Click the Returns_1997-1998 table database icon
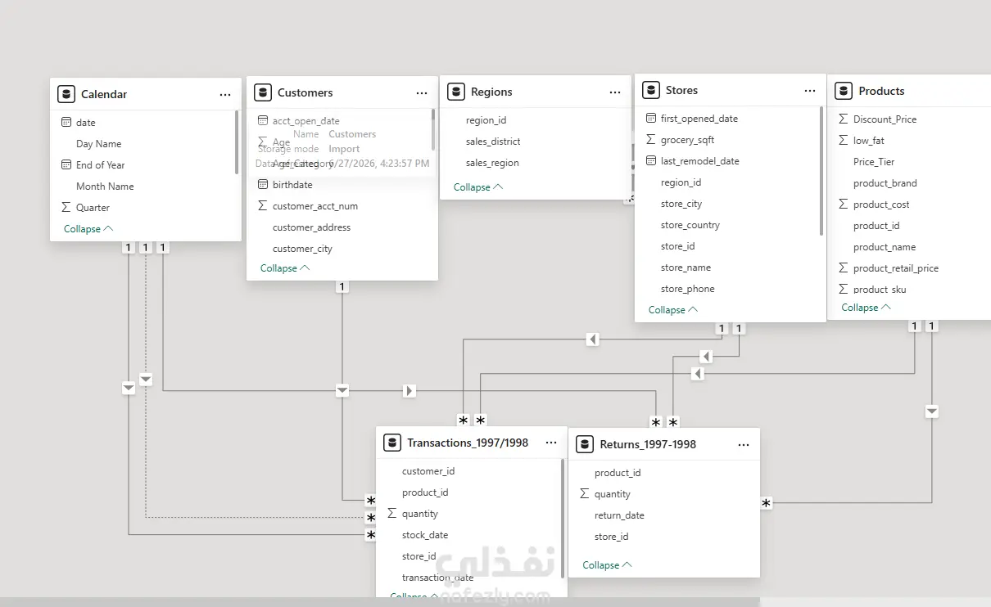Screen dimensions: 991x607 [x=585, y=444]
